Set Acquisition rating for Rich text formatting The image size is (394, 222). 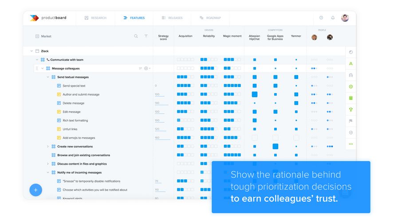point(185,120)
